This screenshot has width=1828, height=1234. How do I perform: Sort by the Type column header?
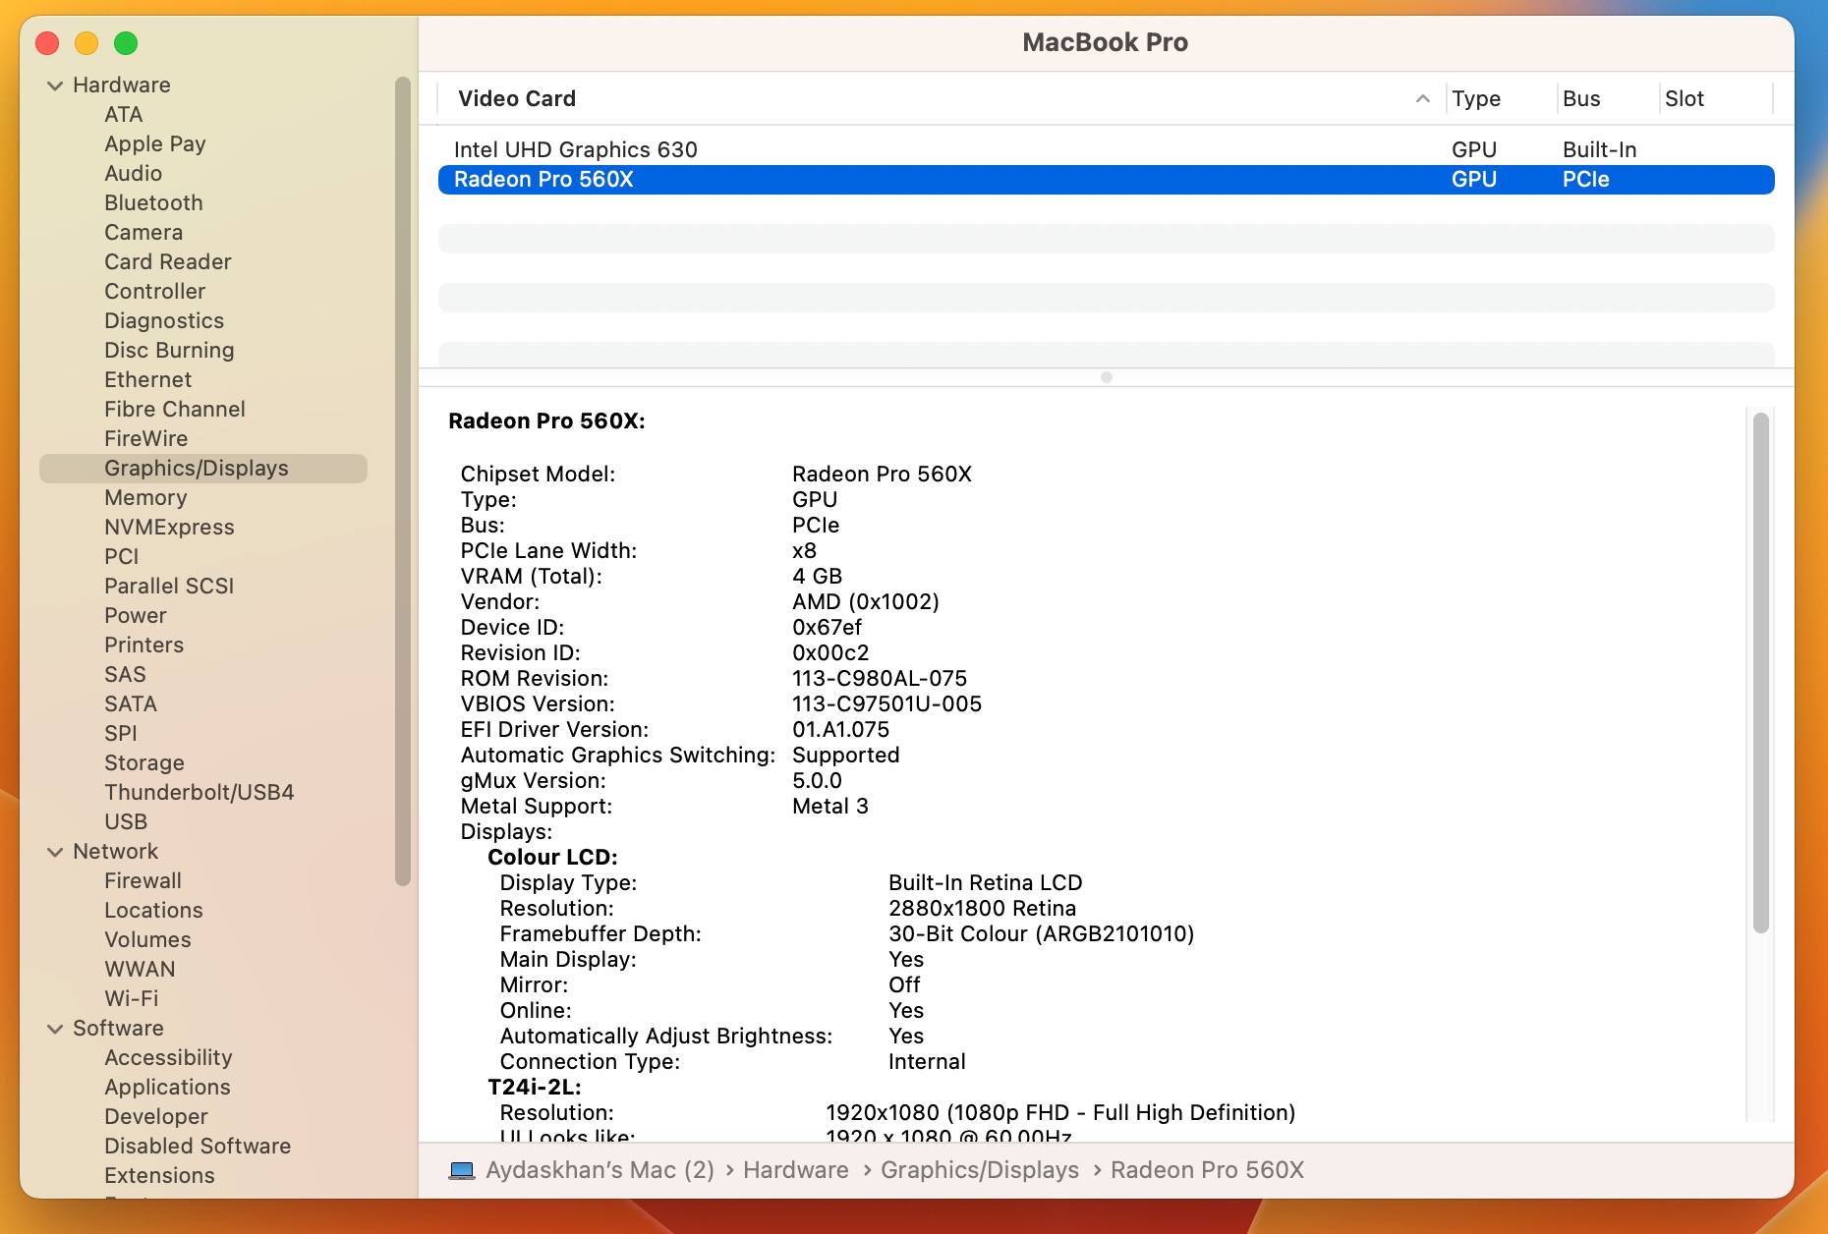point(1475,98)
